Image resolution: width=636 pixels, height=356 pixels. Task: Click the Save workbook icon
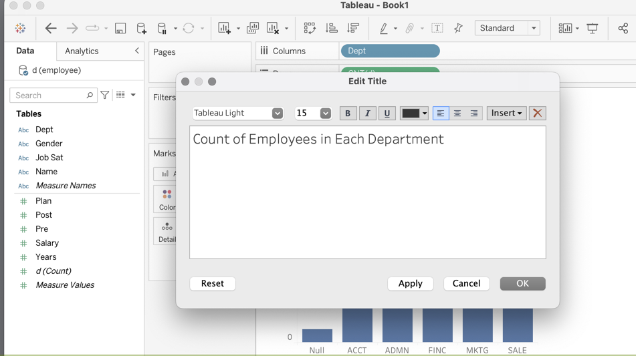120,29
